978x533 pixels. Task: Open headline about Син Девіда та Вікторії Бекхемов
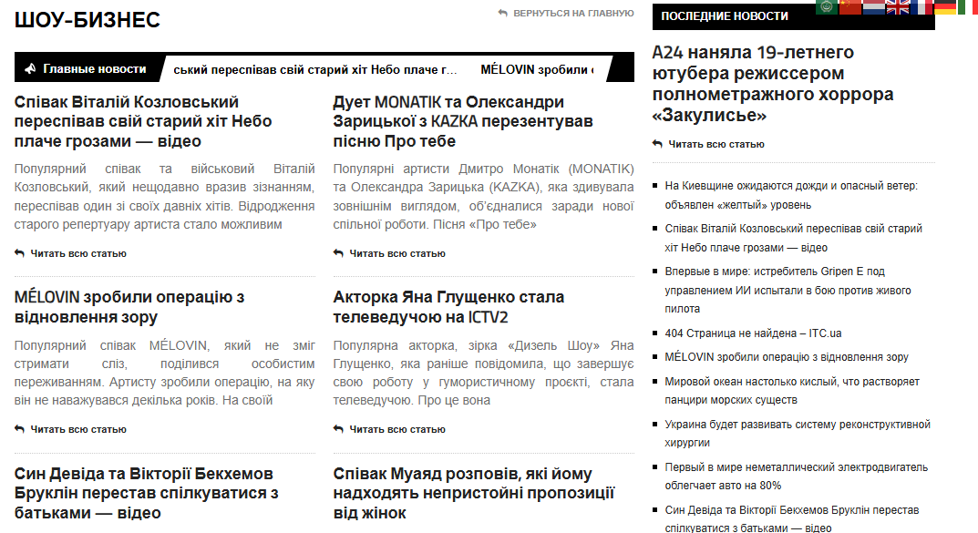pos(146,493)
